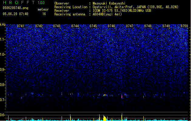The image size is (191, 121).
Task: Click the 1.1 kHz axis label
Action: pos(3,39)
